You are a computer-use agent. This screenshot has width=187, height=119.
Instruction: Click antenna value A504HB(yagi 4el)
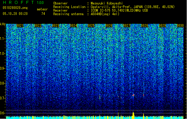[x=105, y=14]
